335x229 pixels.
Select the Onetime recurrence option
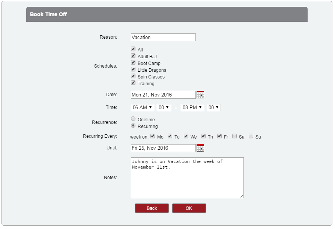[133, 119]
